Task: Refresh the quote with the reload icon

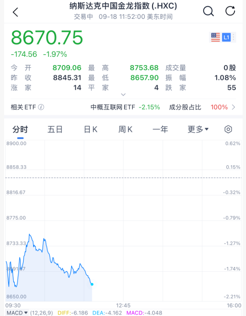Action: coord(230,11)
